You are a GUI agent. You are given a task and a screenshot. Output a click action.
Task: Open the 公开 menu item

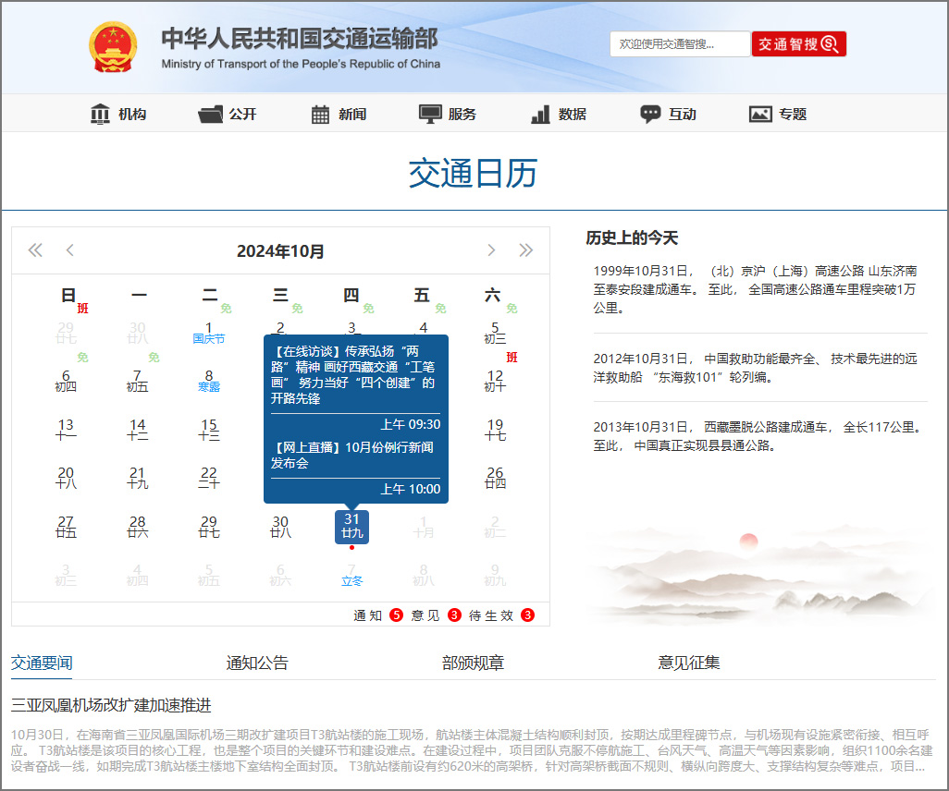click(242, 114)
